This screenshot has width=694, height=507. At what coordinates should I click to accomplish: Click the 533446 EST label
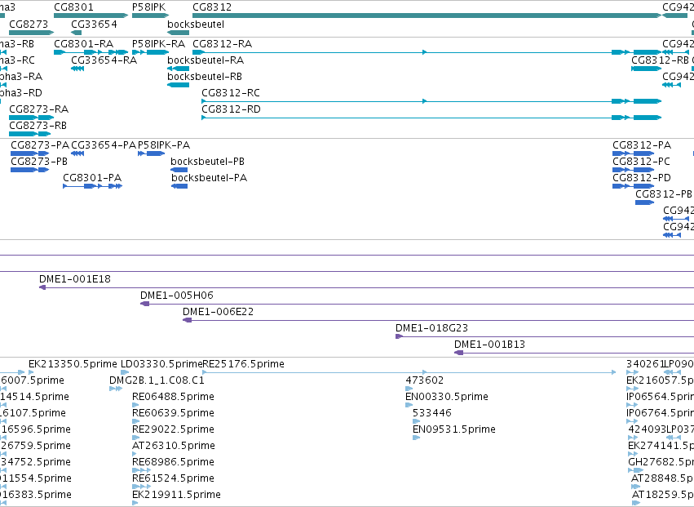(432, 413)
